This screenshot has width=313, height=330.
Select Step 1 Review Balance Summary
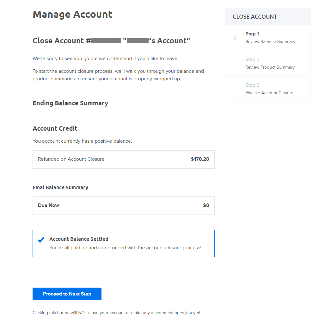pyautogui.click(x=270, y=38)
